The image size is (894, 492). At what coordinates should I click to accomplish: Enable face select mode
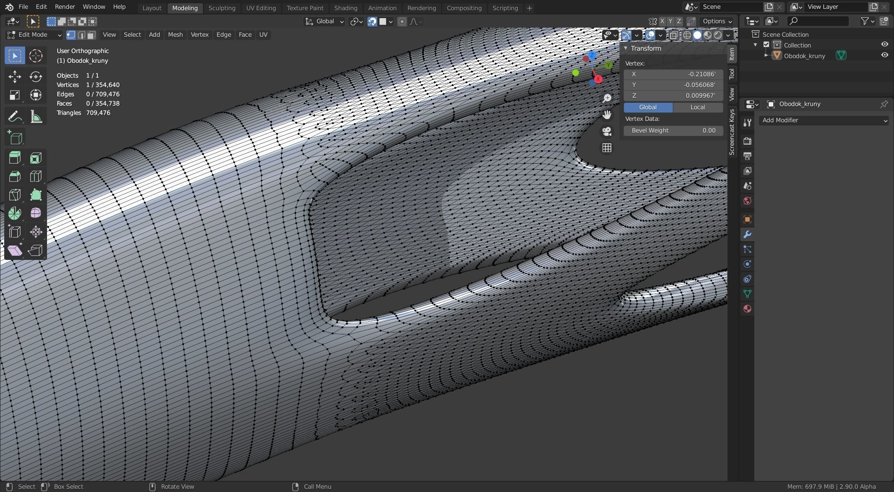92,35
